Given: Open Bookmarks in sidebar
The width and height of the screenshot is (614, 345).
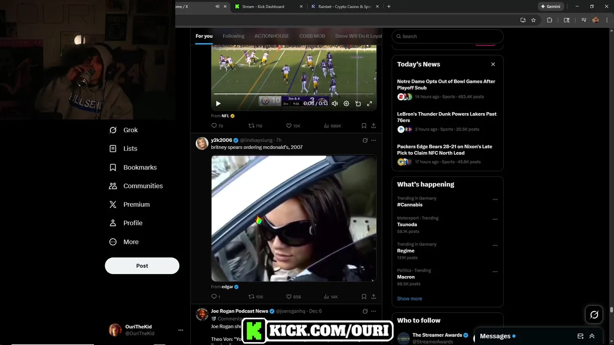Looking at the screenshot, I should coord(133,167).
